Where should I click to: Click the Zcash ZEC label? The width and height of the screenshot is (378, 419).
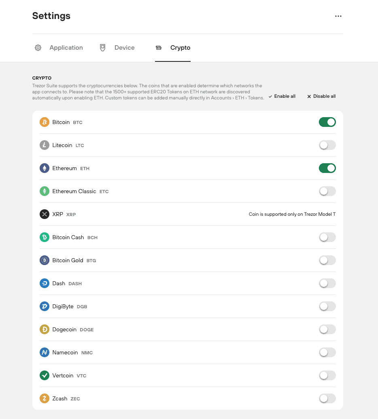[66, 398]
